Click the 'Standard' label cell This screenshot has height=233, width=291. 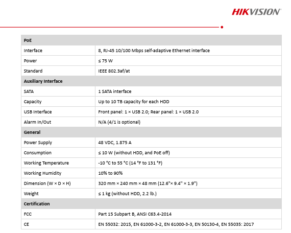(x=58, y=71)
